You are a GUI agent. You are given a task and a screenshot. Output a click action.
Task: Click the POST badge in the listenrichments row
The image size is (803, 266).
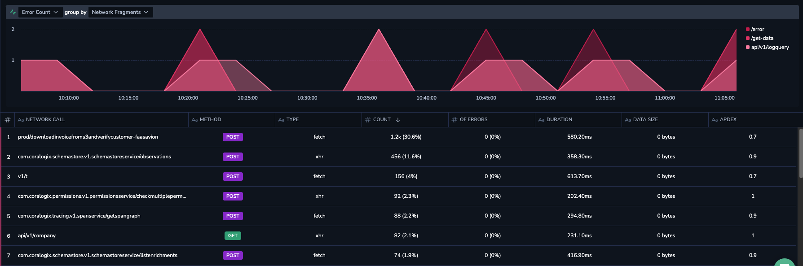pos(233,255)
